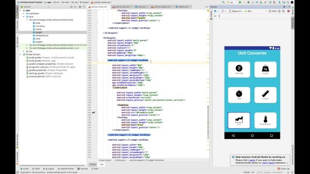Click preview back navigation triangle
The height and width of the screenshot is (174, 310).
pyautogui.click(x=233, y=135)
